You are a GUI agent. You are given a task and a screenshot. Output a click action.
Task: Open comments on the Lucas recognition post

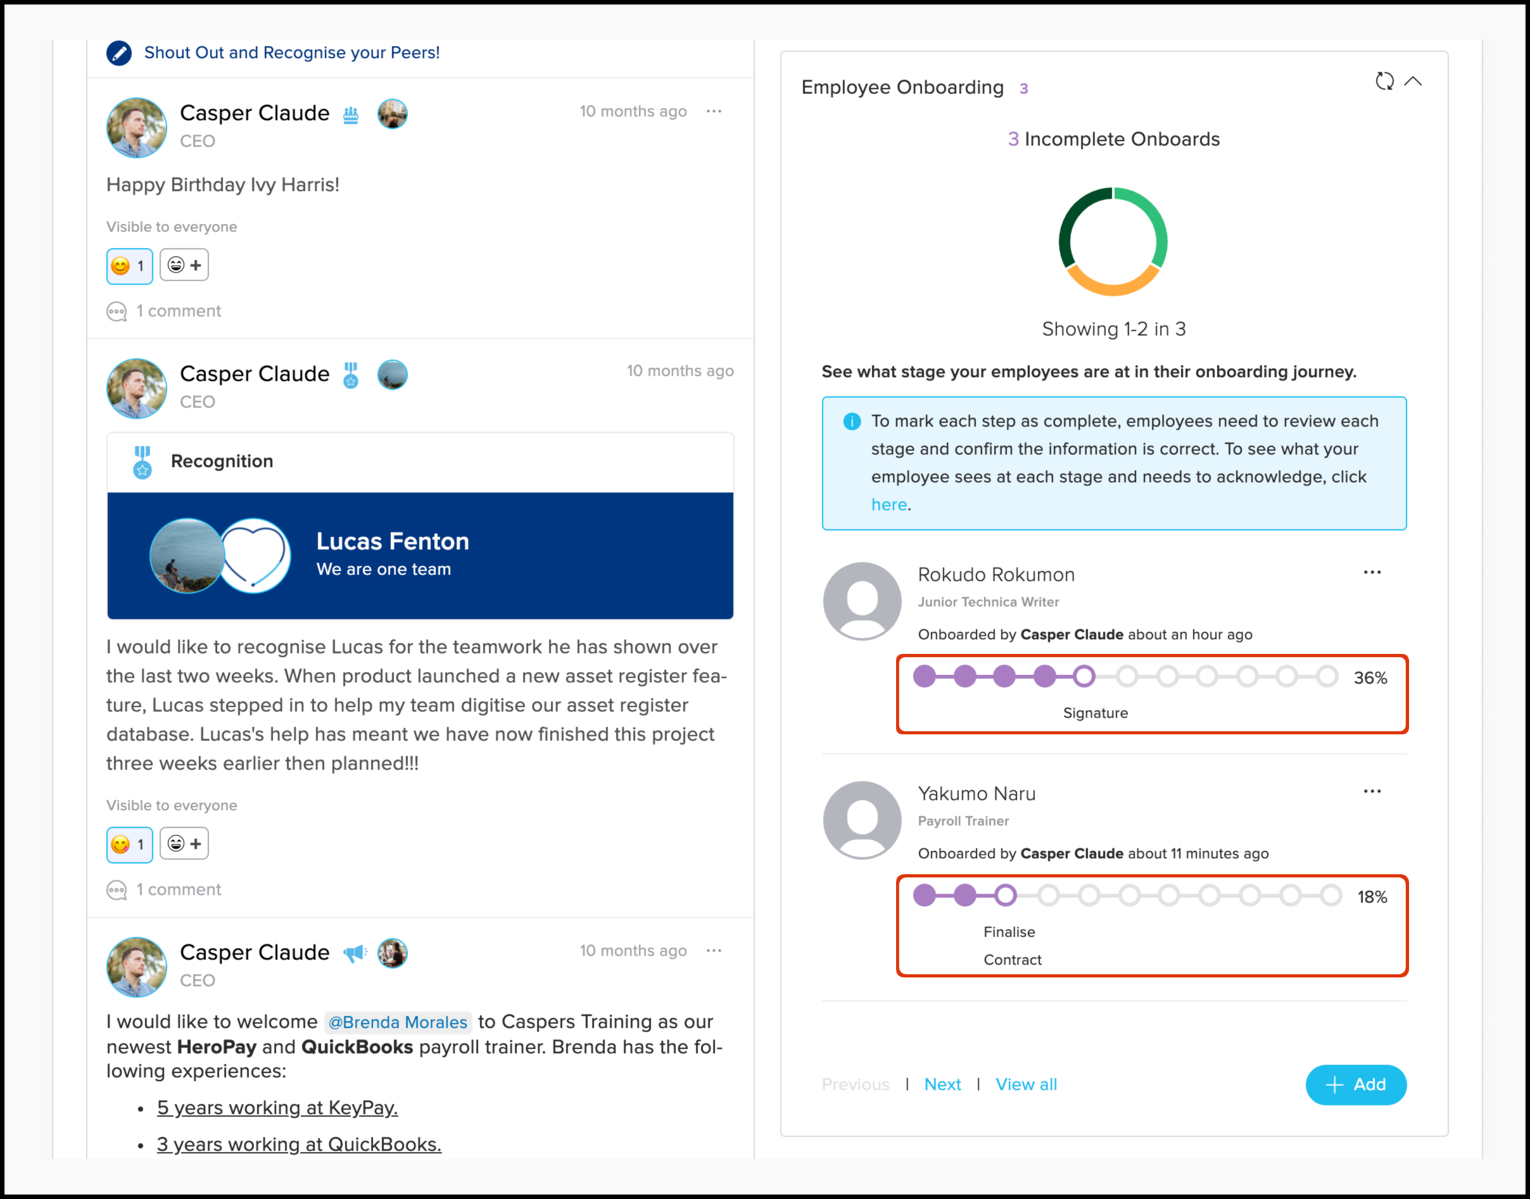click(178, 889)
